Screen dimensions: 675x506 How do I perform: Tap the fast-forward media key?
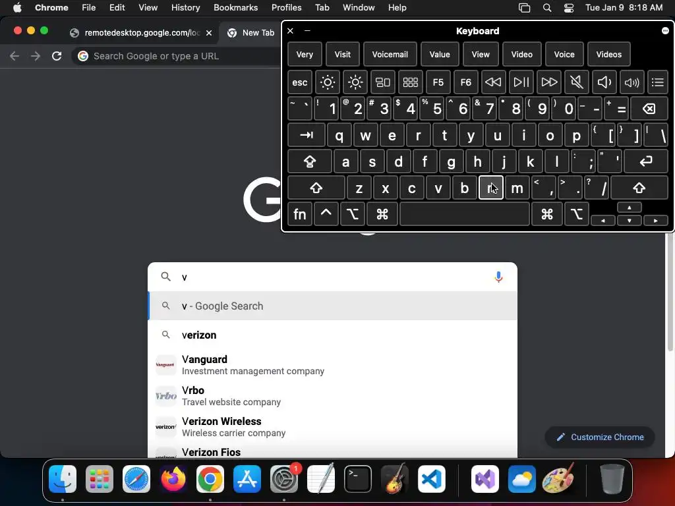click(549, 82)
